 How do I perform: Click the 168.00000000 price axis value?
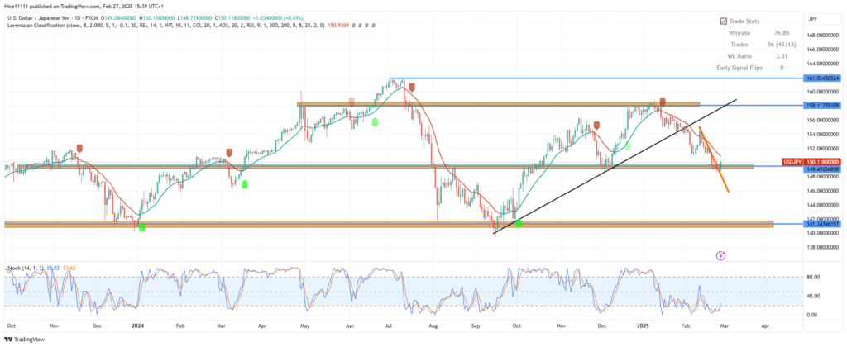[823, 36]
